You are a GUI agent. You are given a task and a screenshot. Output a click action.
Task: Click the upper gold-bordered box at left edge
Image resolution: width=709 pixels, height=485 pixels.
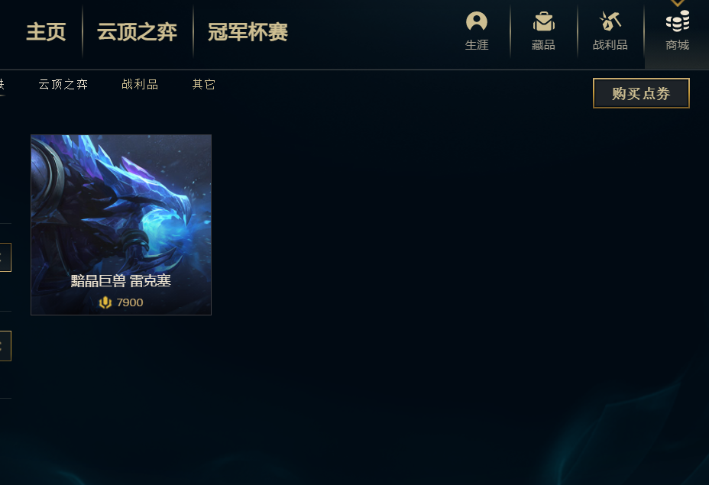pyautogui.click(x=5, y=257)
